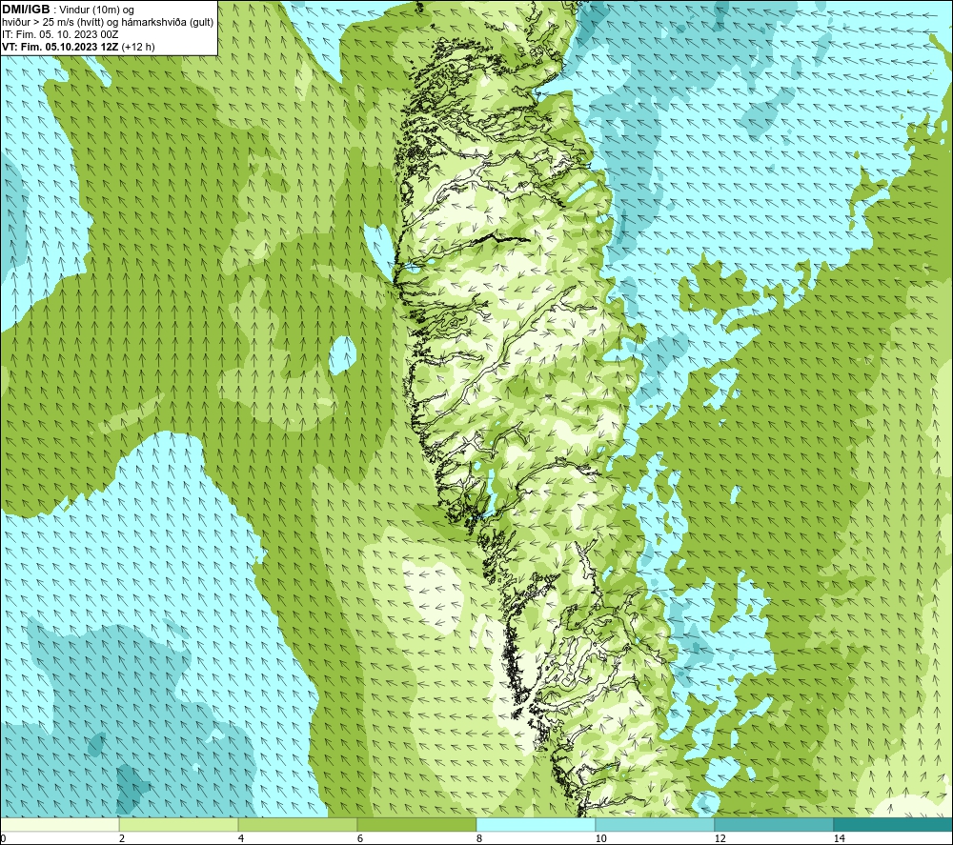
Task: Click the legend label '10'
Action: coord(600,838)
